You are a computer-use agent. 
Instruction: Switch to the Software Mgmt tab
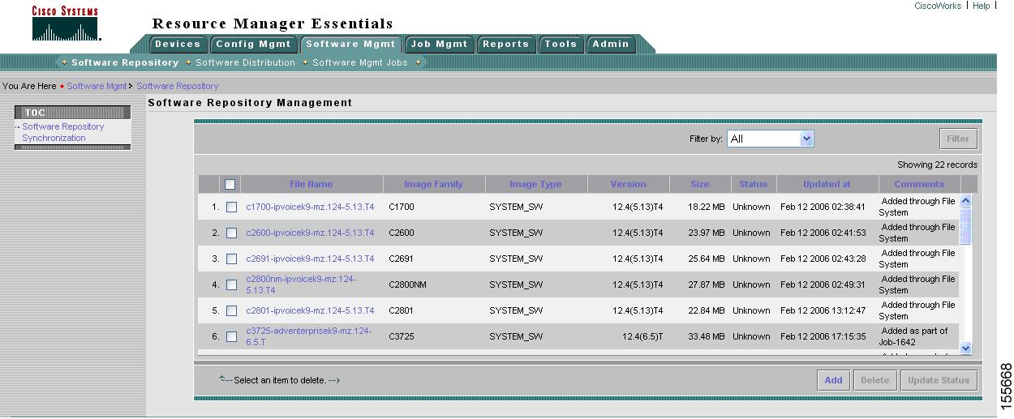(x=350, y=44)
